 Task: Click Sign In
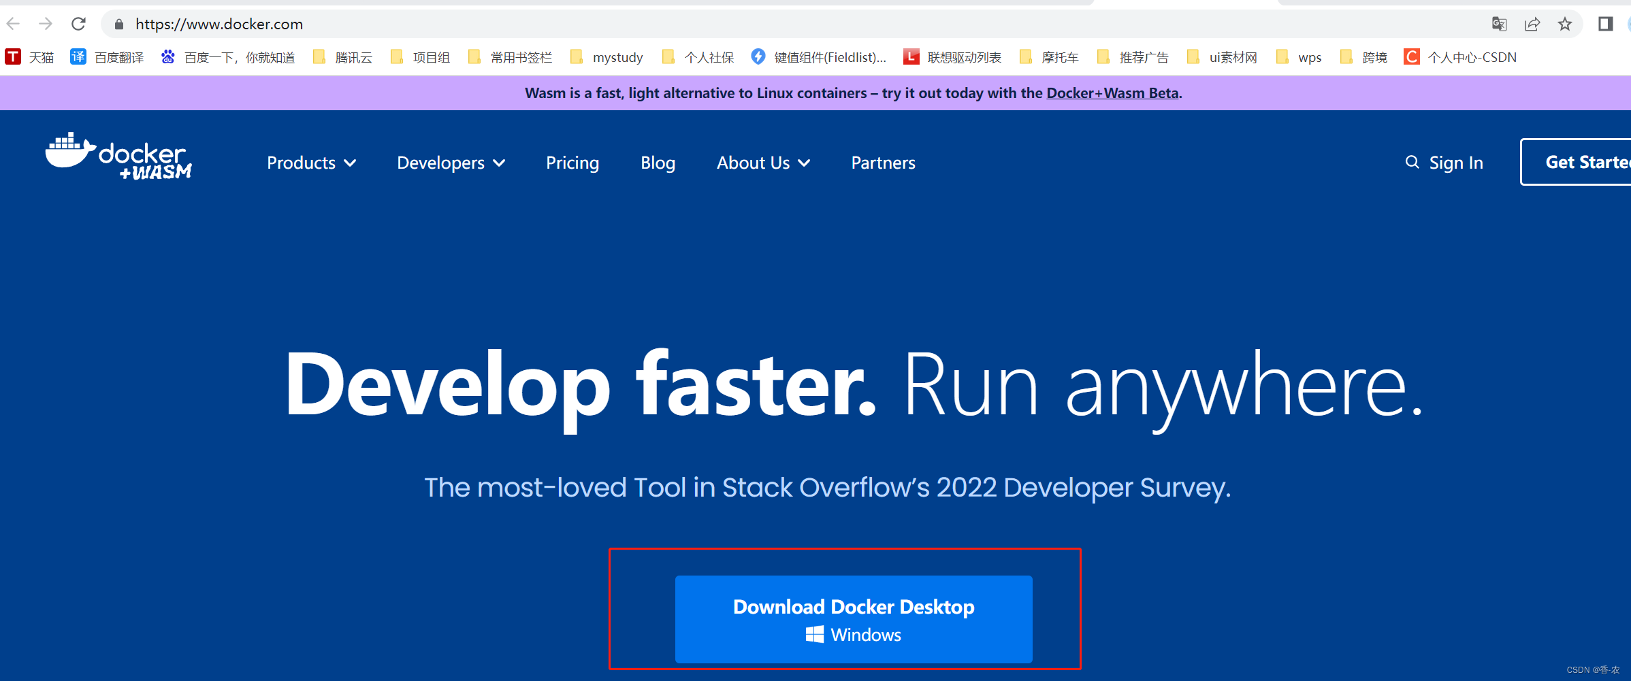pos(1456,163)
